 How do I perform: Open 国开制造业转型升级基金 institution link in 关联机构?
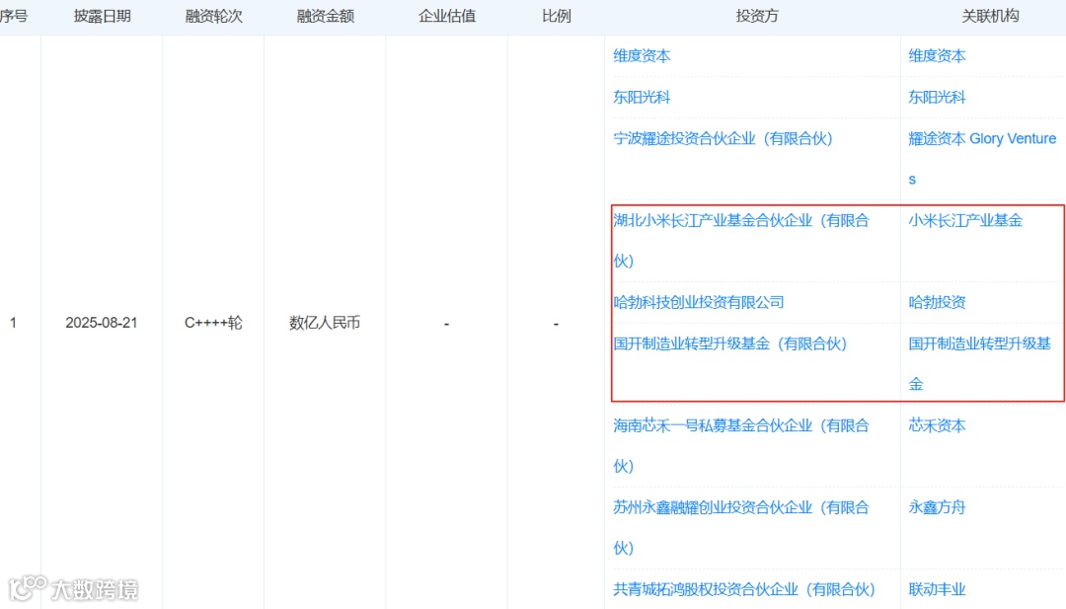click(980, 363)
